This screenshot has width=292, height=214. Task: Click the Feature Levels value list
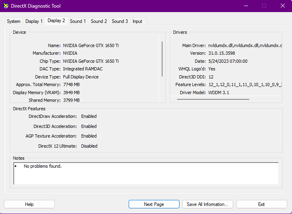pos(245,84)
